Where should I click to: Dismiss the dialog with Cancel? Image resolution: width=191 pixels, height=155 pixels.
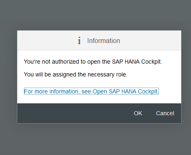[165, 113]
